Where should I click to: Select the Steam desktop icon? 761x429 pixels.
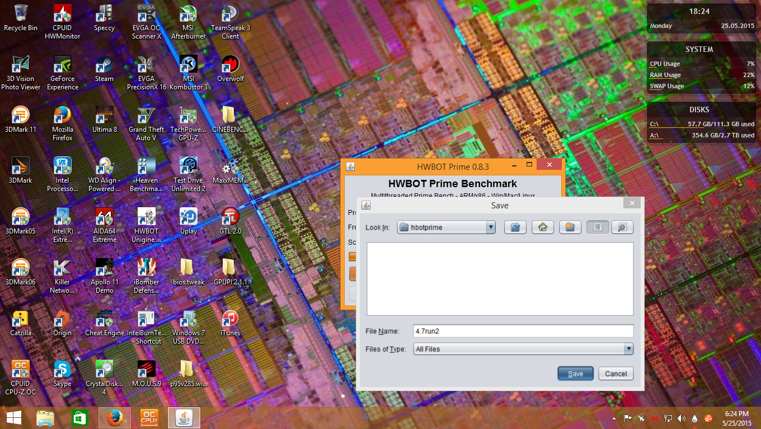coord(104,69)
